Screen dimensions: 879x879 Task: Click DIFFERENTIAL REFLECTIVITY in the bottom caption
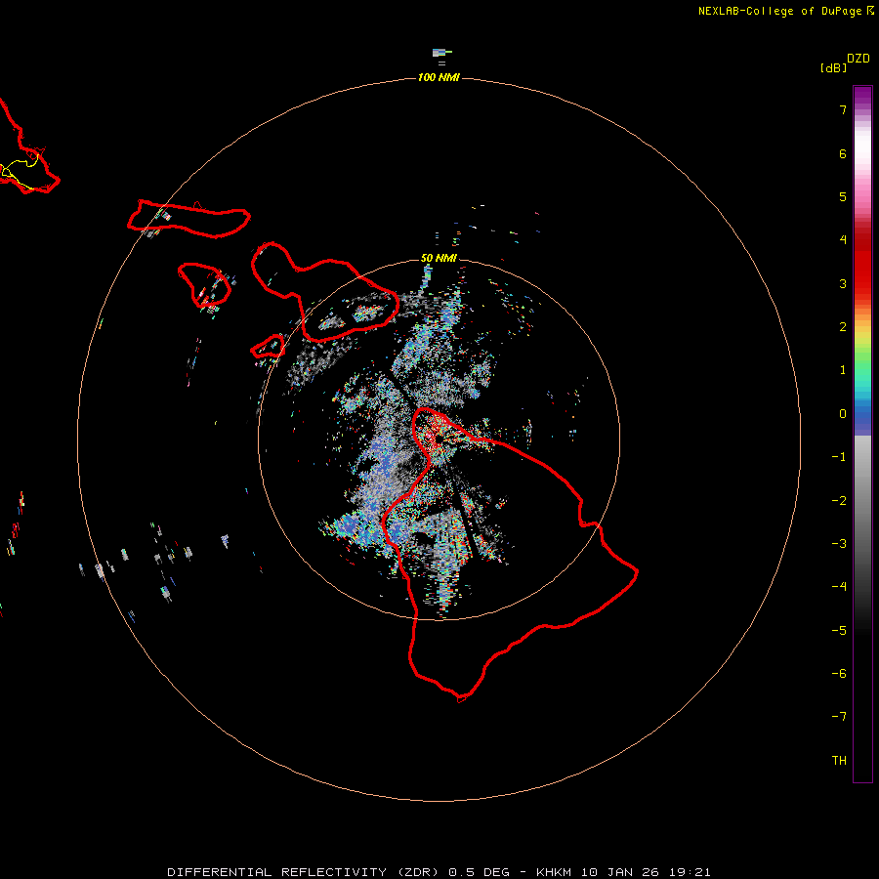click(277, 872)
